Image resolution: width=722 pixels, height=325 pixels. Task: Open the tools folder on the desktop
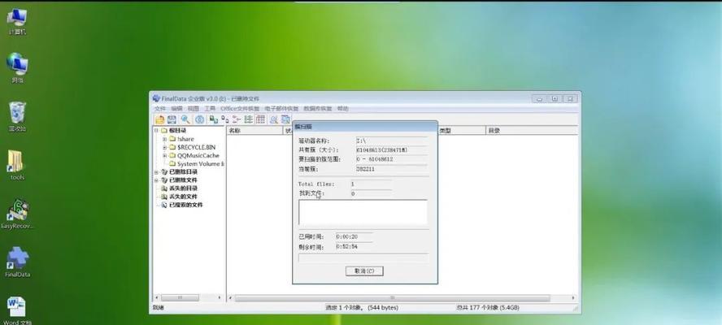coord(17,165)
